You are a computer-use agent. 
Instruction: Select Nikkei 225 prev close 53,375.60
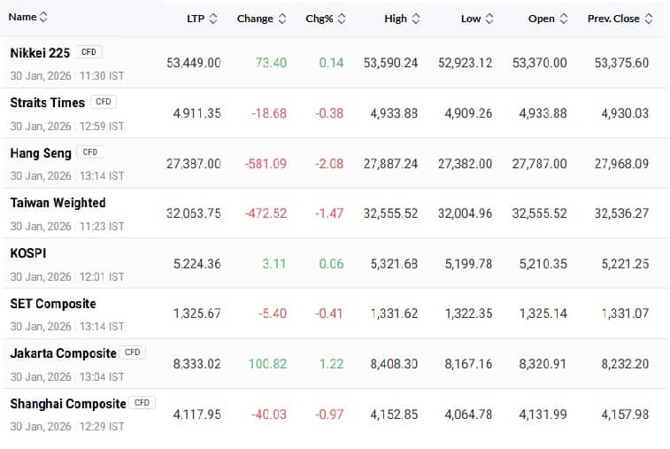pos(621,63)
